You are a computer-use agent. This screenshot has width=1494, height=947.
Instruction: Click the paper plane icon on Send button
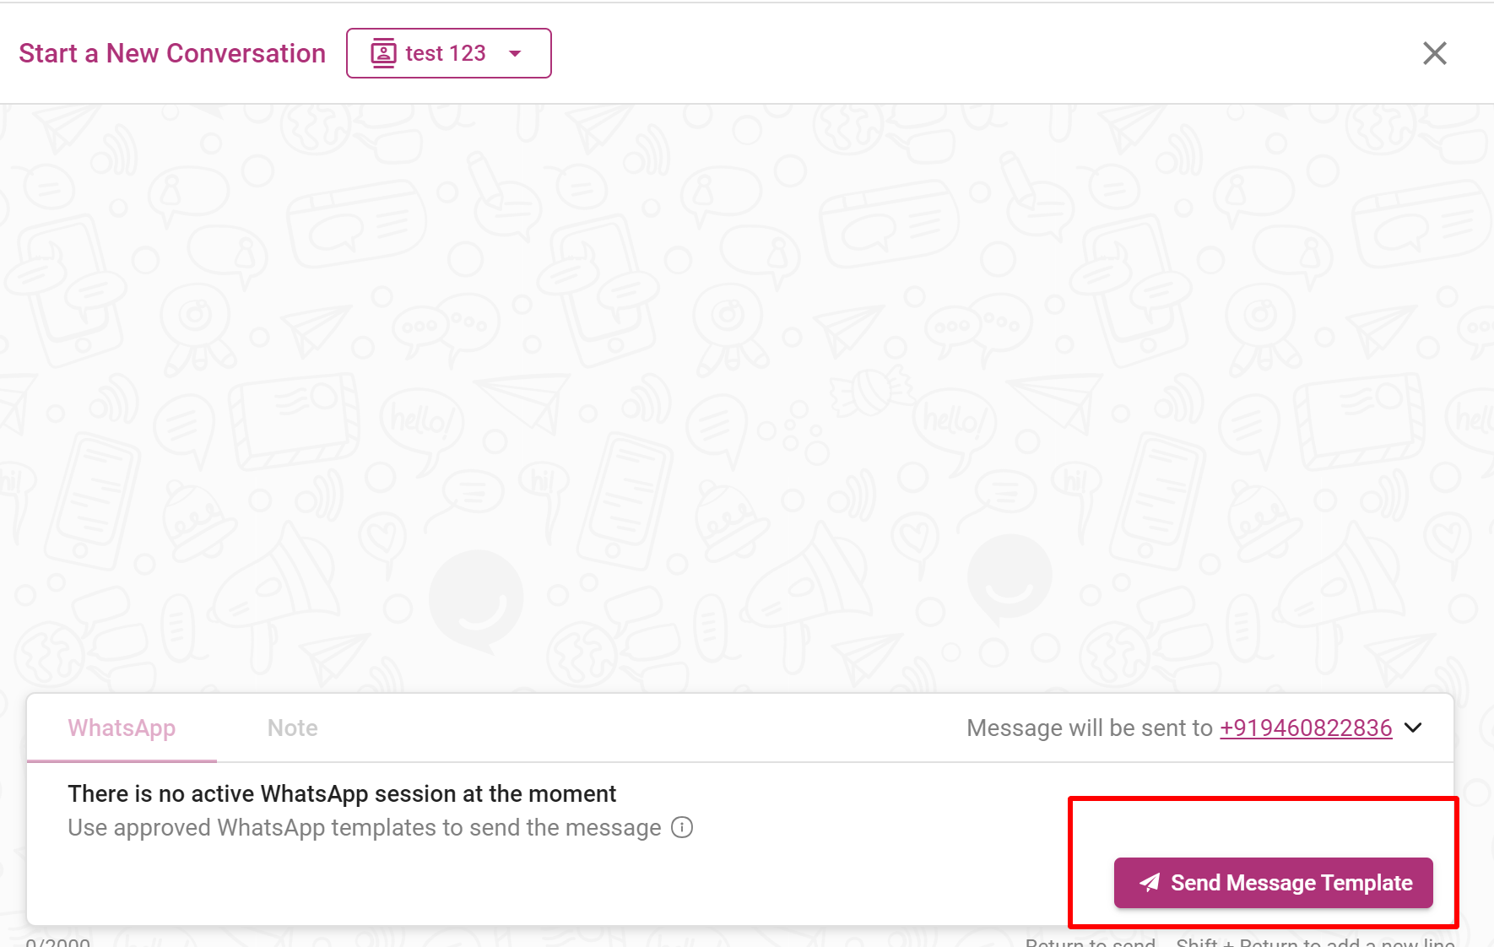point(1150,883)
